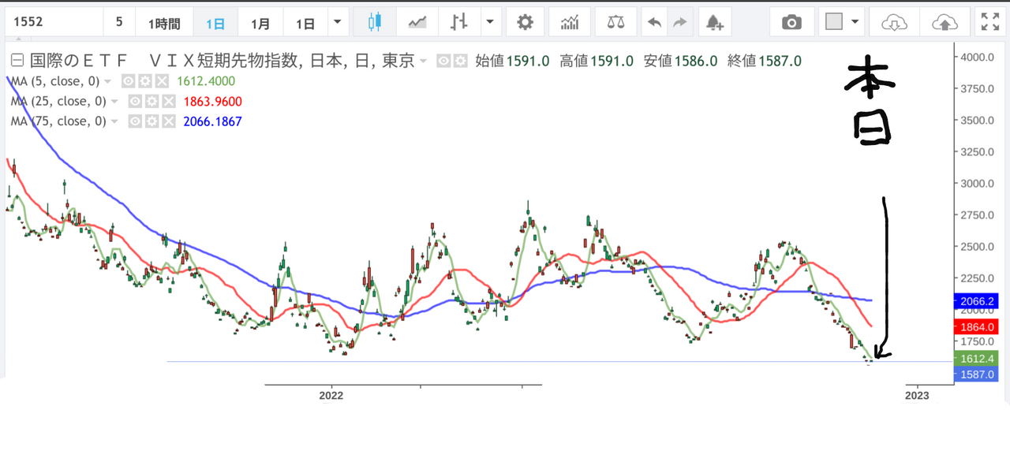Switch to line chart style icon
The height and width of the screenshot is (462, 1010).
(417, 21)
